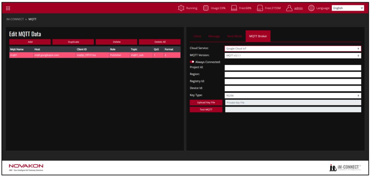
Task: Switch to the Client tab
Action: pos(196,36)
